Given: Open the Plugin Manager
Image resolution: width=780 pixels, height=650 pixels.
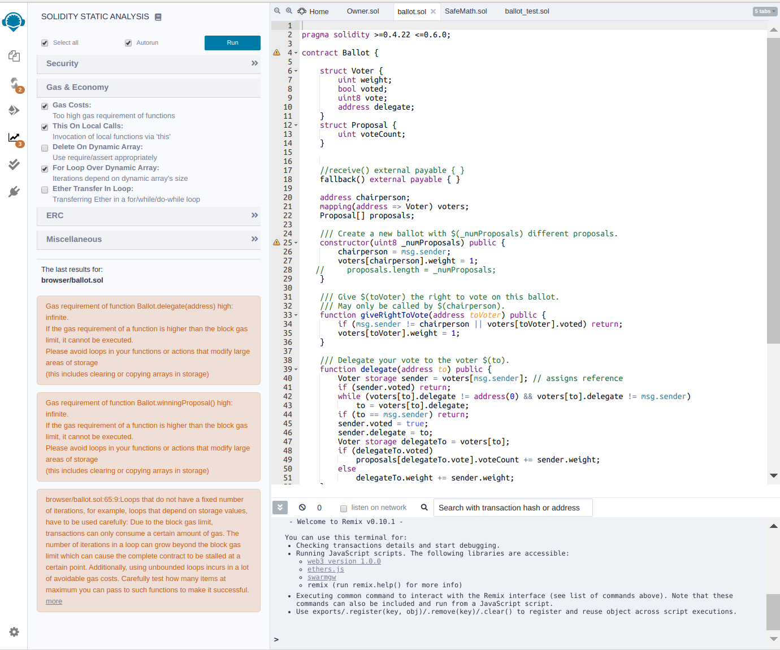Looking at the screenshot, I should tap(14, 192).
